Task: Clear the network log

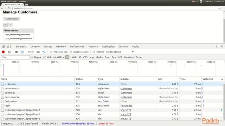Action: [9, 52]
